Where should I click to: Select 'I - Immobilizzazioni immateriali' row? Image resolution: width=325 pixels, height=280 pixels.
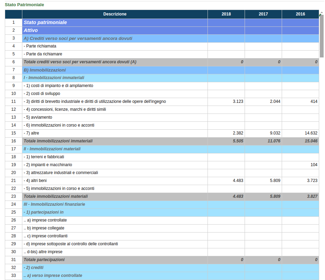pos(162,78)
